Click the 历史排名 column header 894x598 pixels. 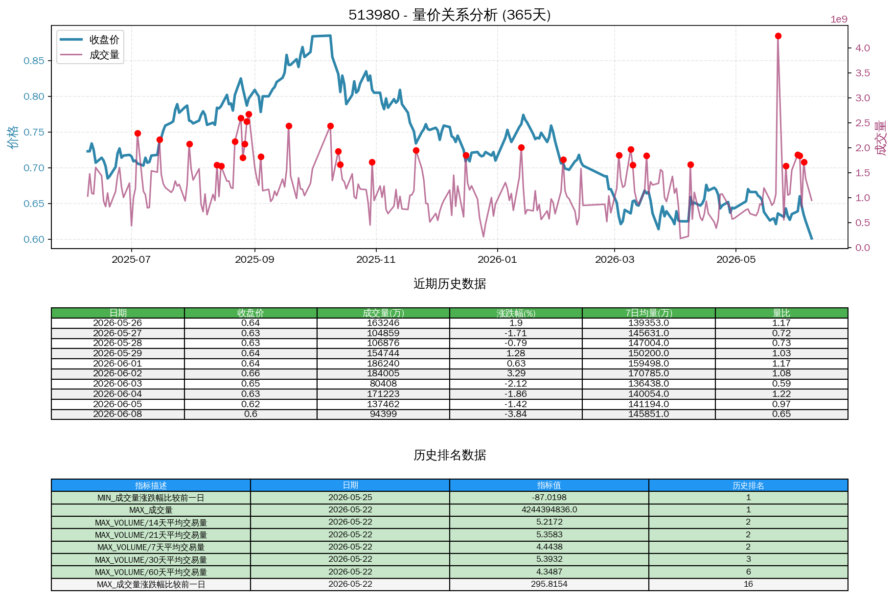(x=748, y=485)
